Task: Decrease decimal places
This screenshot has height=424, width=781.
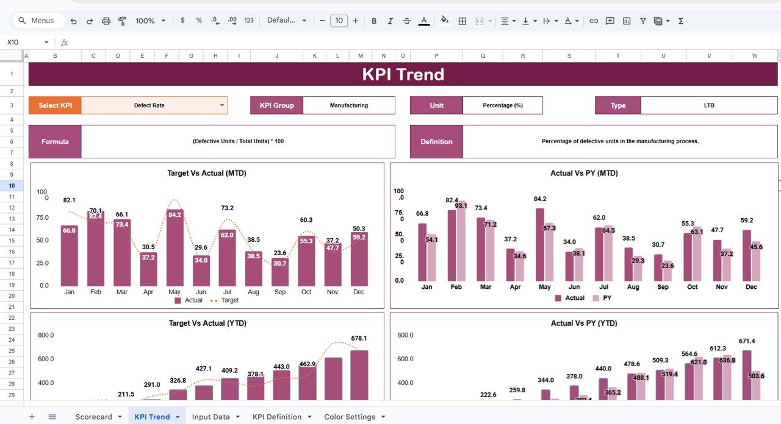Action: pos(215,20)
